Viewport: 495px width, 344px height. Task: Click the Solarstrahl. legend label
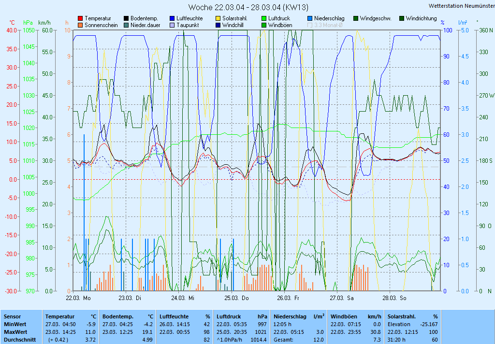coord(235,19)
